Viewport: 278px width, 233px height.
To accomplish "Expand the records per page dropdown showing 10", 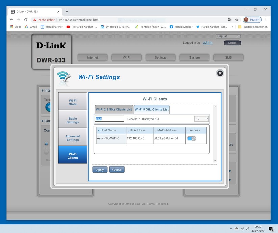I will coord(201,119).
